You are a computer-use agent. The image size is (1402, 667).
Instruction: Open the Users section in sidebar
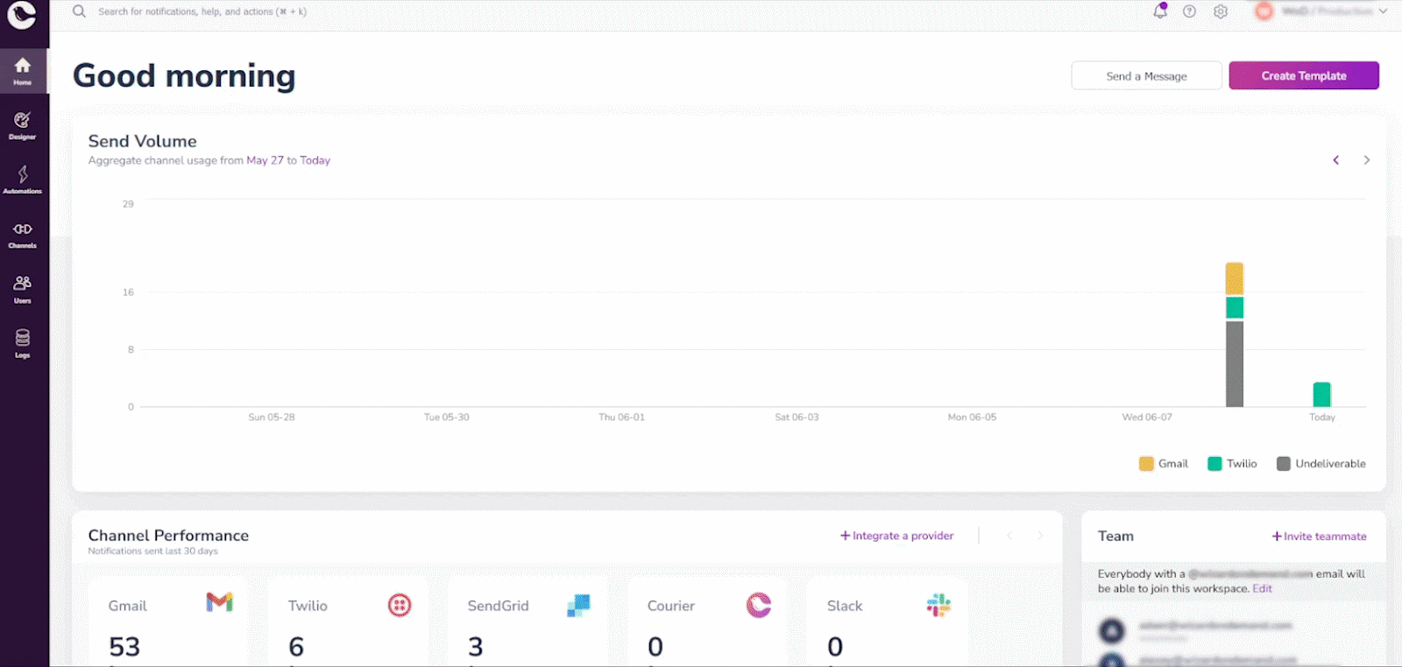(x=23, y=288)
